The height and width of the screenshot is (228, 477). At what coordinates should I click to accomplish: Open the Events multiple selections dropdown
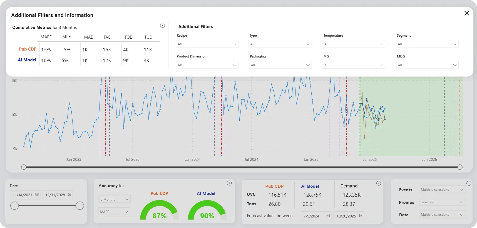(442, 190)
